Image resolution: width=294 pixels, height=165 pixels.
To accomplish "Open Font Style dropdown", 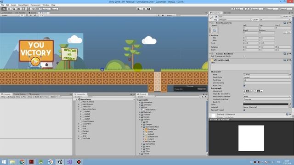I will coord(267,77).
